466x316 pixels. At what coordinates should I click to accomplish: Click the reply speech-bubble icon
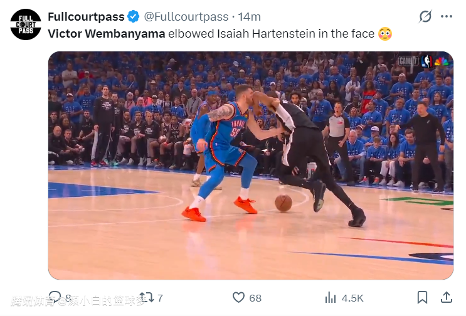(x=55, y=297)
